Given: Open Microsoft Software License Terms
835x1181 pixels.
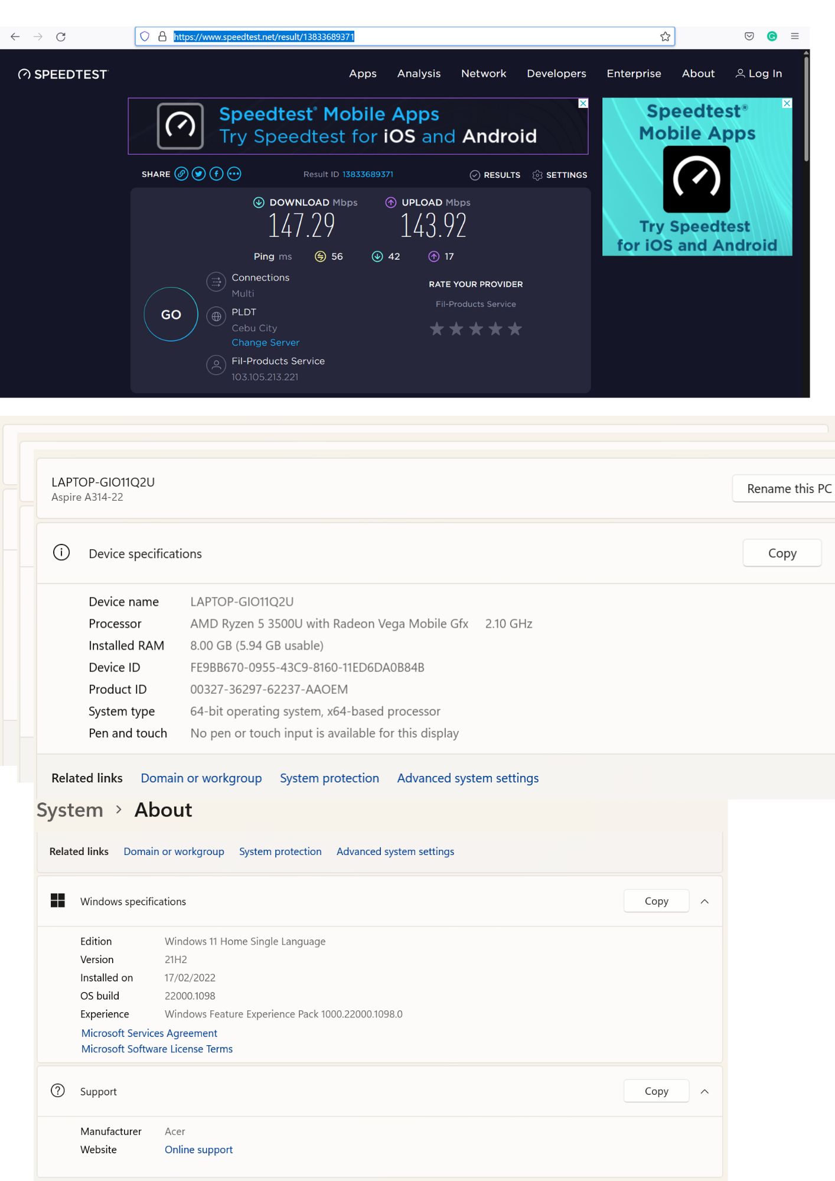Looking at the screenshot, I should [157, 1049].
